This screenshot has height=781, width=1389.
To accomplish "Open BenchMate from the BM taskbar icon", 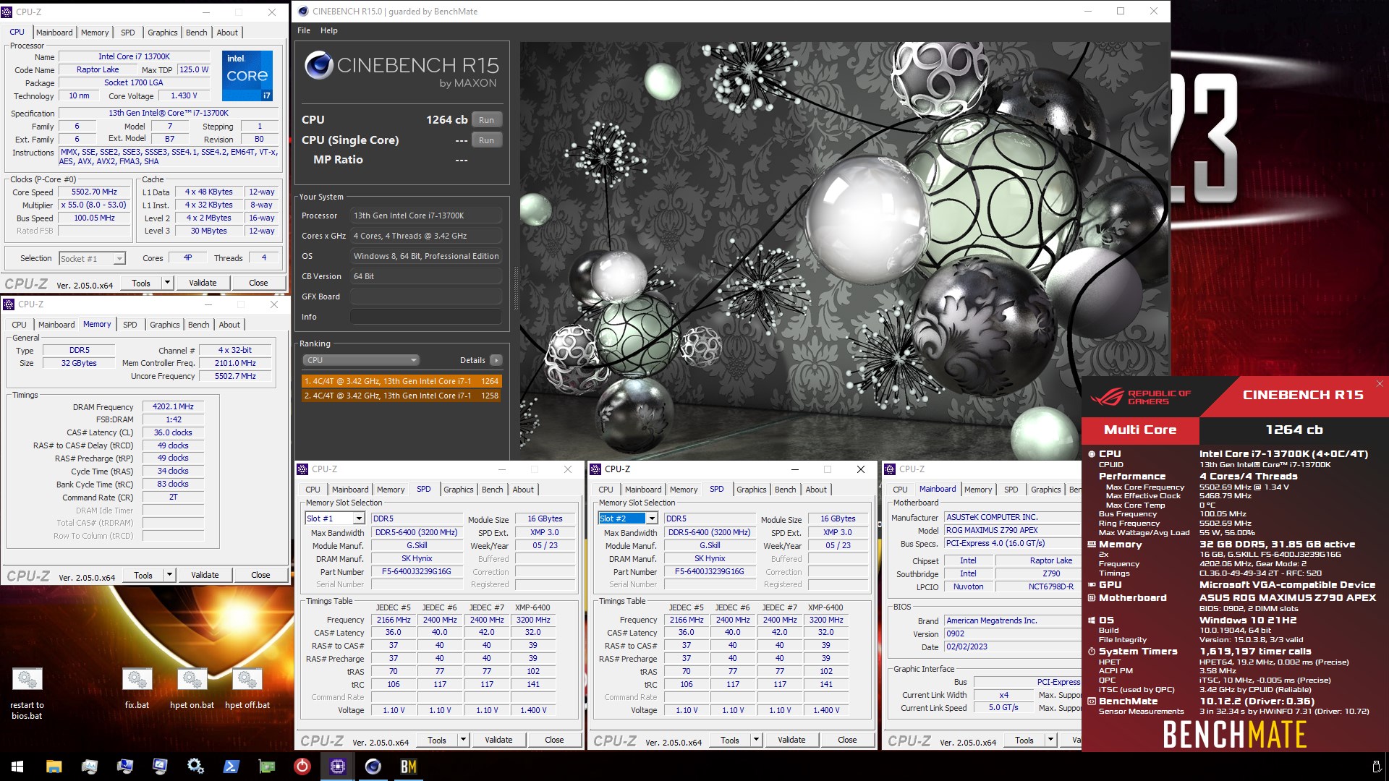I will 408,767.
